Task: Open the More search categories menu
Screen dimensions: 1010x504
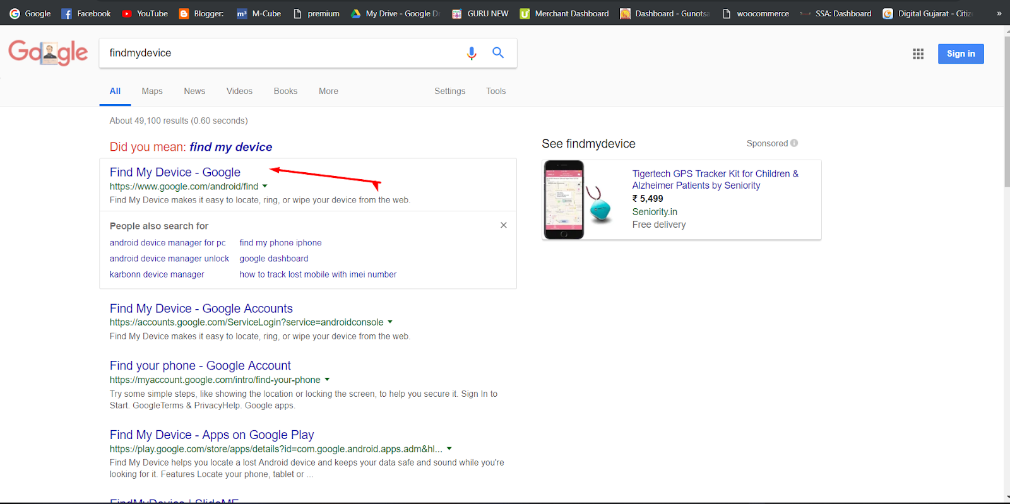Action: pyautogui.click(x=328, y=91)
